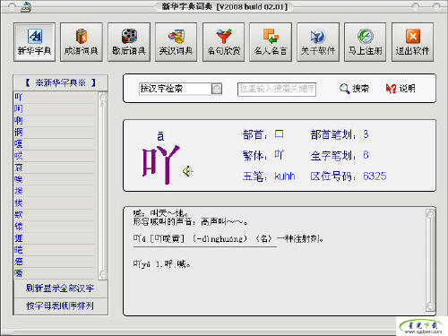Click the app icon in the title bar
This screenshot has height=336, width=448.
[x=26, y=7]
